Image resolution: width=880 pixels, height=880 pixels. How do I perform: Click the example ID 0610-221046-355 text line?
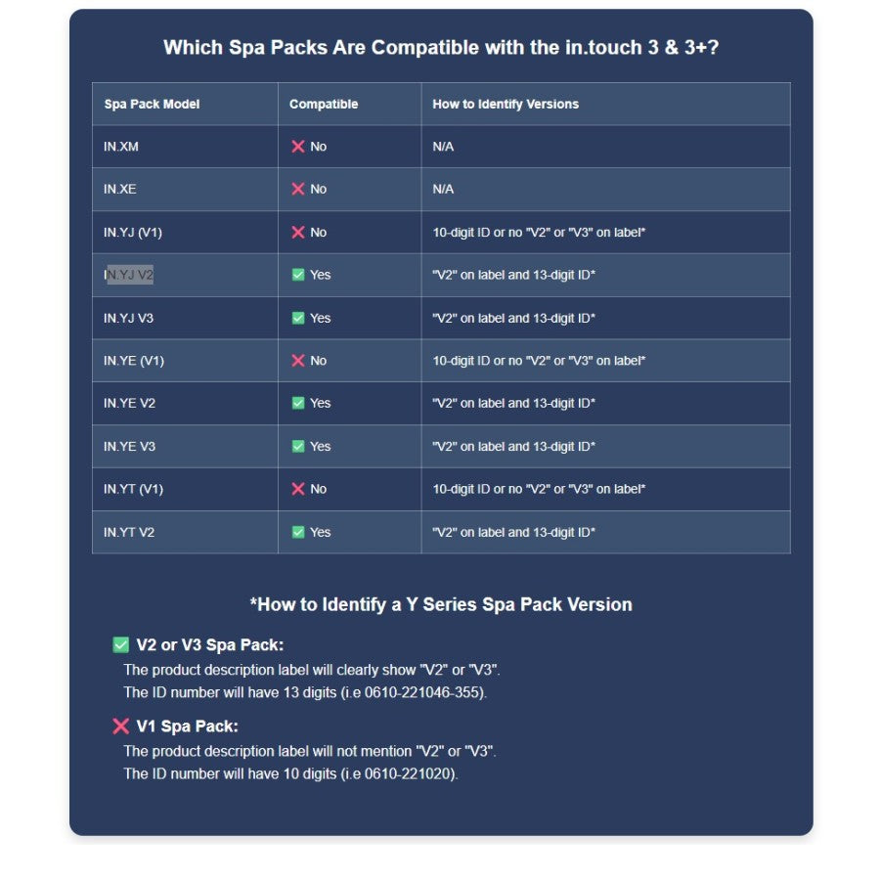click(304, 693)
